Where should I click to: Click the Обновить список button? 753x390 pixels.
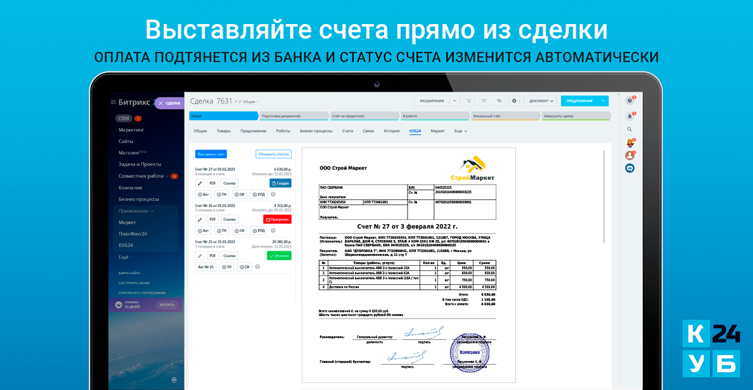[273, 154]
